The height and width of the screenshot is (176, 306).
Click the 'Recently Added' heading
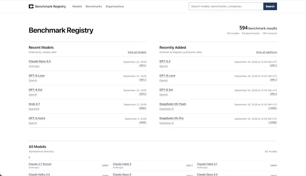click(x=173, y=47)
